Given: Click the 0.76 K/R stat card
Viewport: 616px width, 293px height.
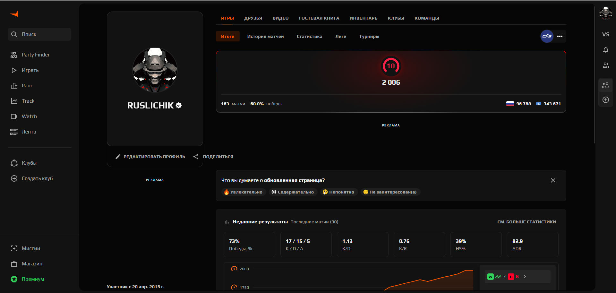Looking at the screenshot, I should 419,245.
